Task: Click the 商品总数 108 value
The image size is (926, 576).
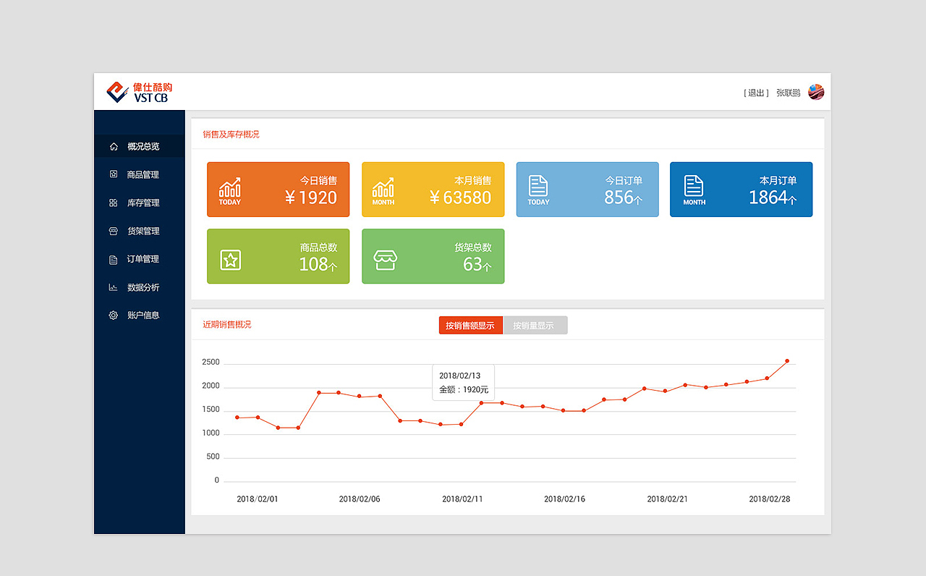Action: pos(318,264)
